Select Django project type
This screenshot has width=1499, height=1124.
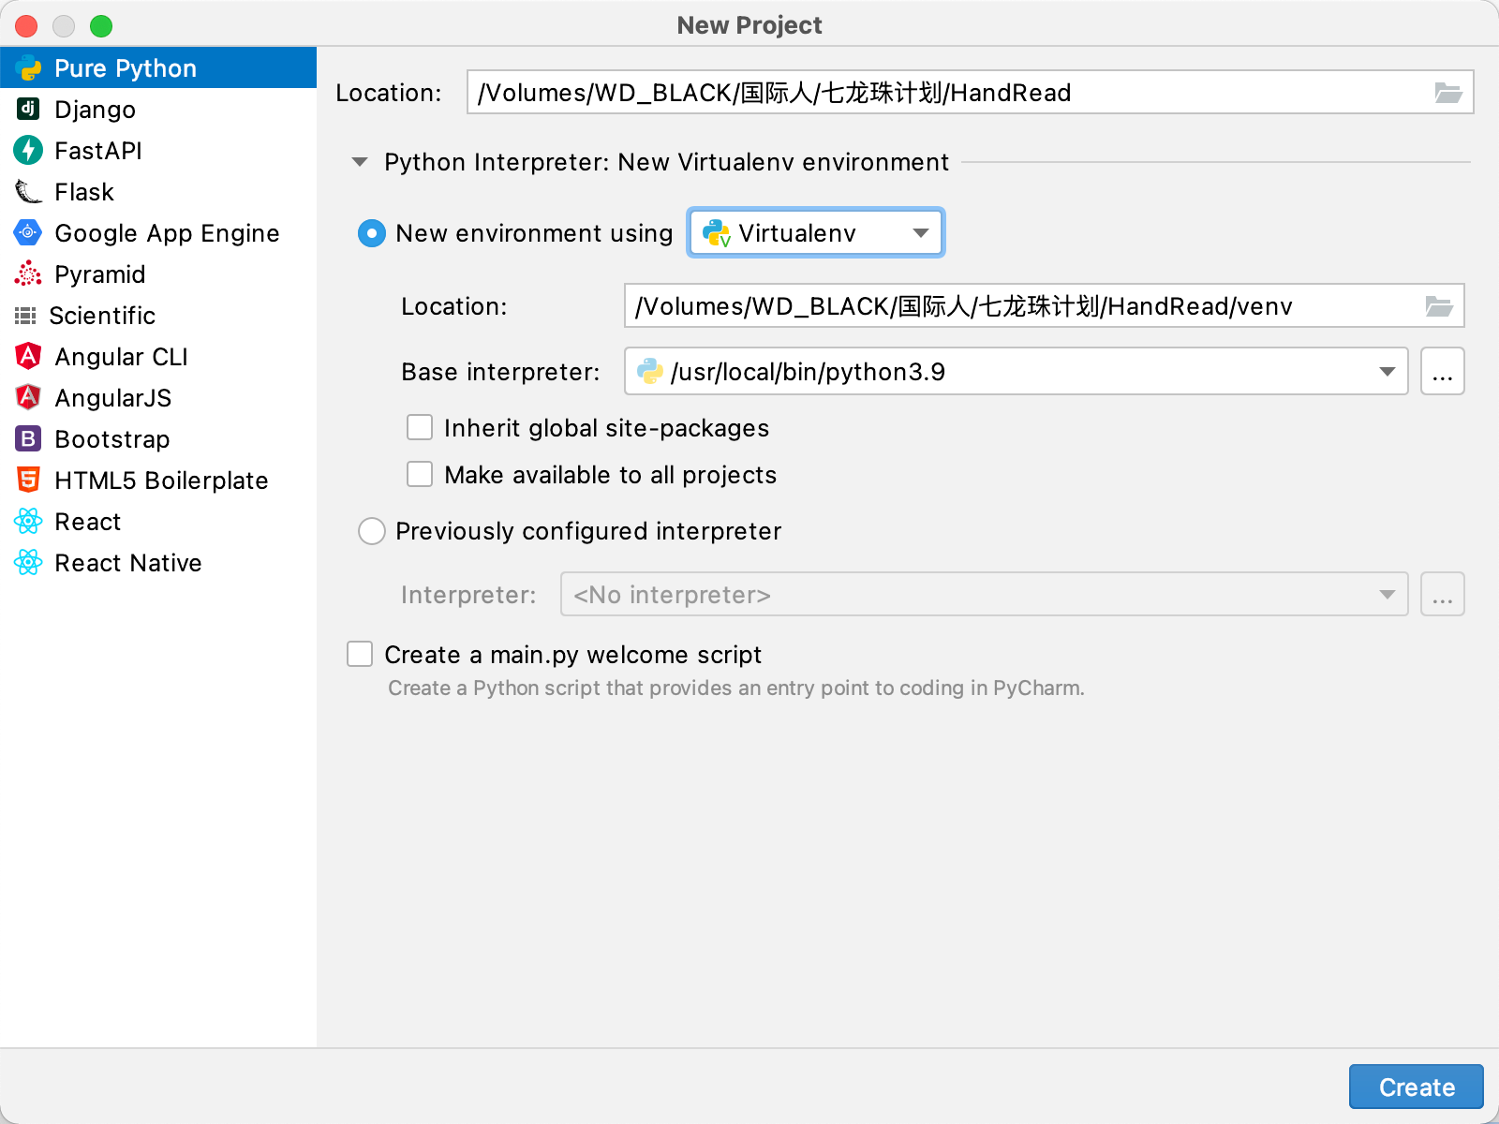(158, 109)
